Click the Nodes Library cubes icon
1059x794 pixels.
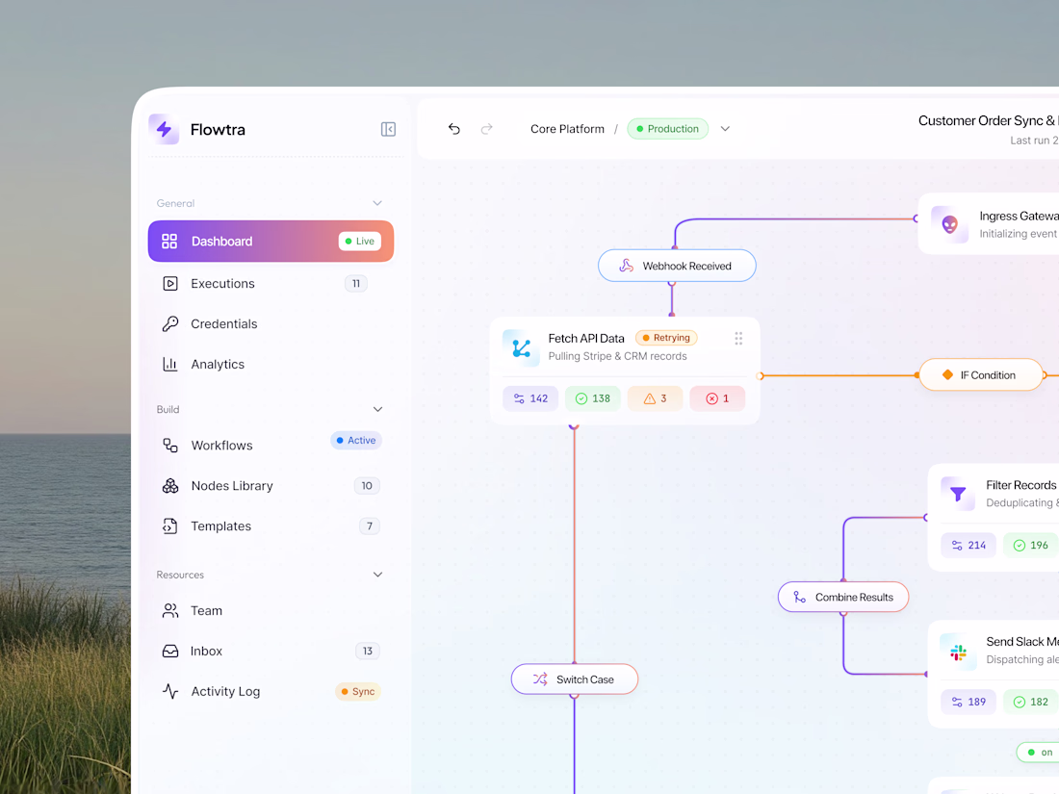[170, 486]
